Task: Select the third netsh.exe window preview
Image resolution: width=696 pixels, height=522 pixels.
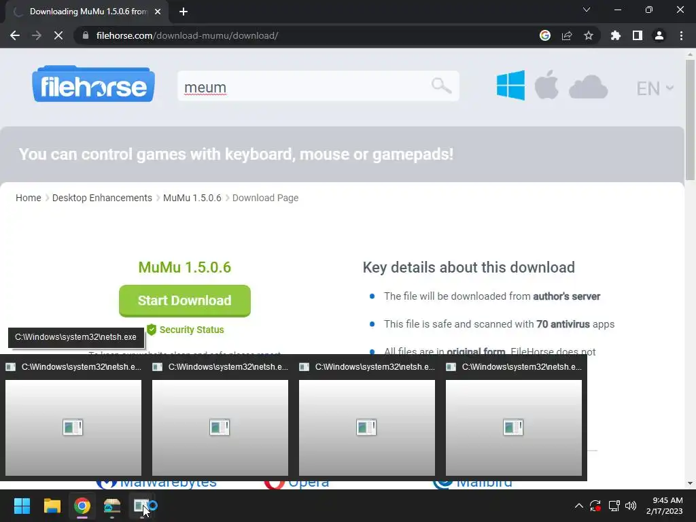Action: tap(367, 428)
